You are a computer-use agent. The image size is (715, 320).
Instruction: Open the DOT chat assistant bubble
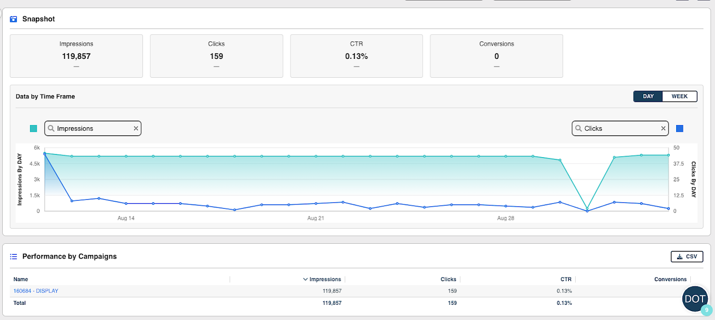694,299
